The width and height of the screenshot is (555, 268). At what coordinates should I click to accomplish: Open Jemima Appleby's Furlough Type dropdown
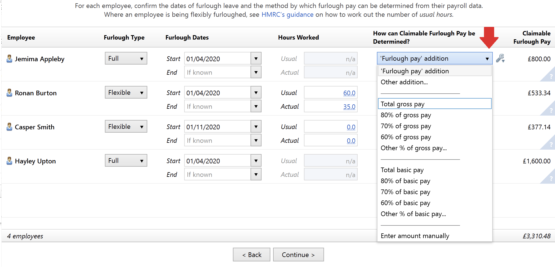pos(126,58)
